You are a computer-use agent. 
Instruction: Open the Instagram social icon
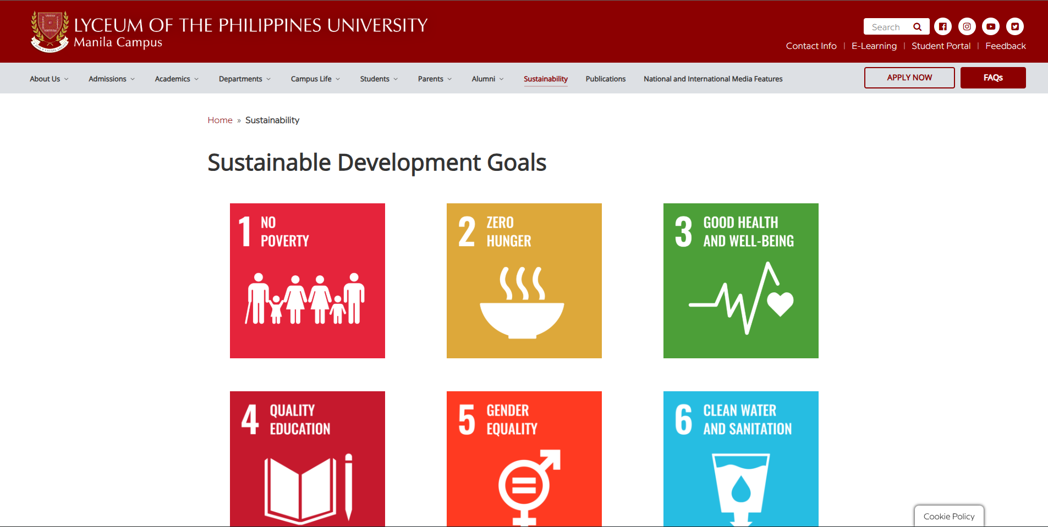pyautogui.click(x=967, y=26)
